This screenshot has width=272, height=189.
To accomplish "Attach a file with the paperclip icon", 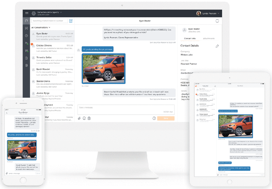I will (79, 118).
